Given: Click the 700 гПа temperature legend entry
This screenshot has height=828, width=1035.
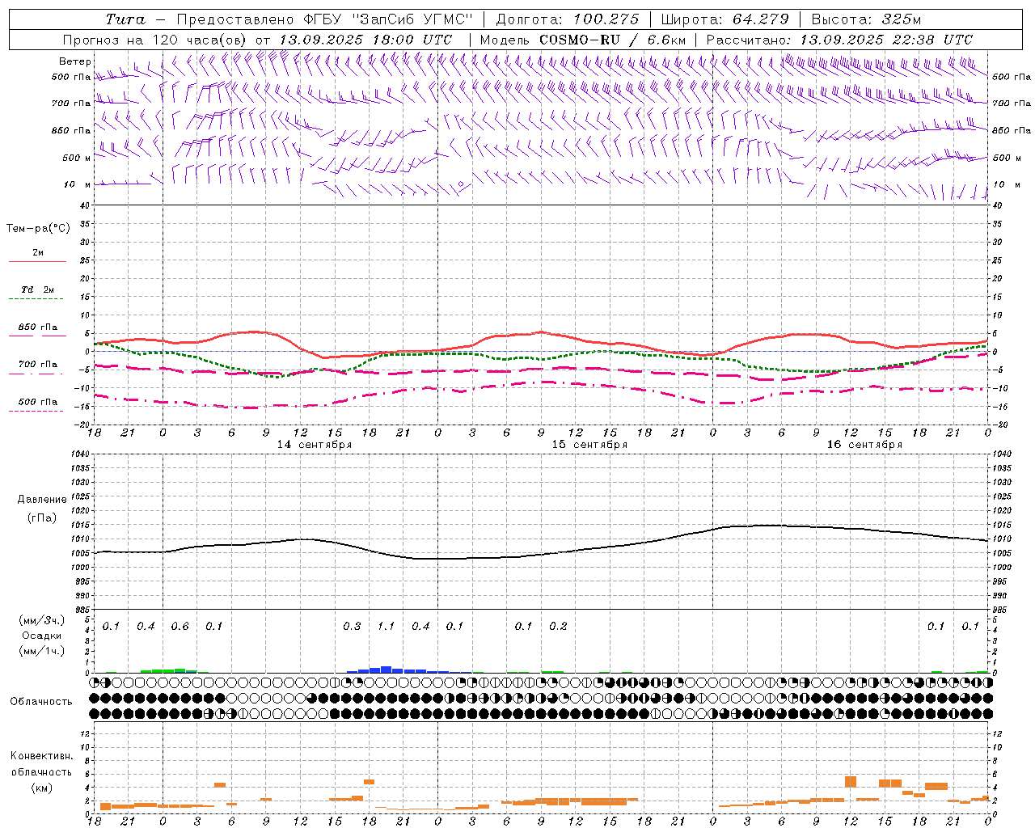Looking at the screenshot, I should pyautogui.click(x=38, y=365).
